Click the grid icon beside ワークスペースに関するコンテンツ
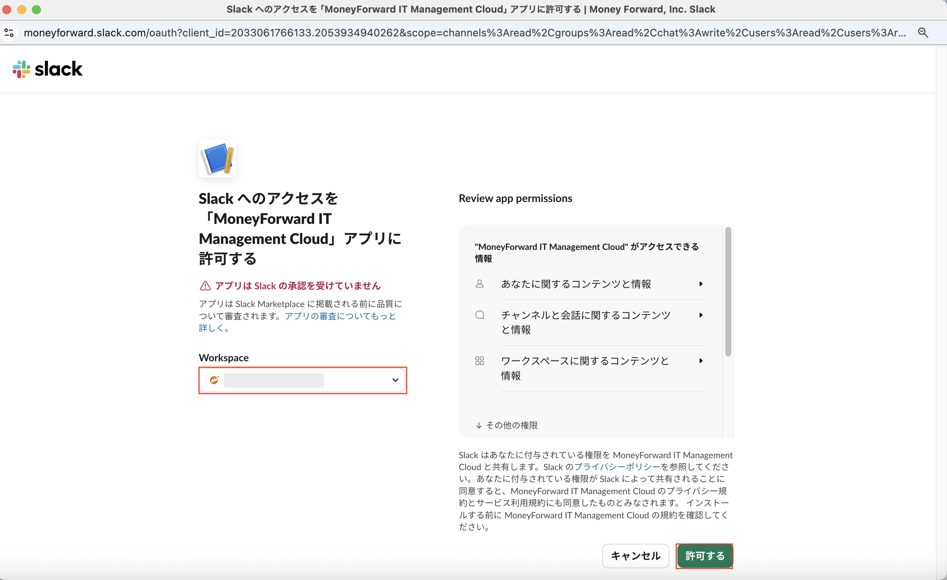Image resolution: width=947 pixels, height=580 pixels. click(x=479, y=361)
